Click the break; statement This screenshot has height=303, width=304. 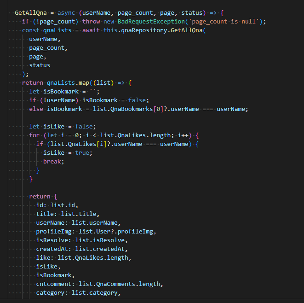53,161
